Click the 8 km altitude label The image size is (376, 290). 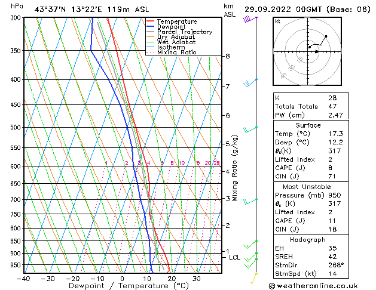click(228, 56)
